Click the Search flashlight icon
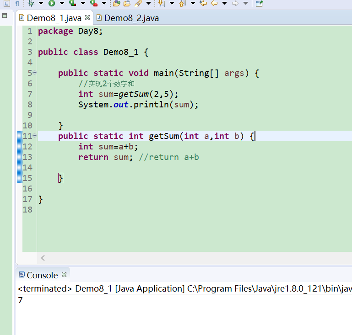The image size is (352, 335). (138, 3)
